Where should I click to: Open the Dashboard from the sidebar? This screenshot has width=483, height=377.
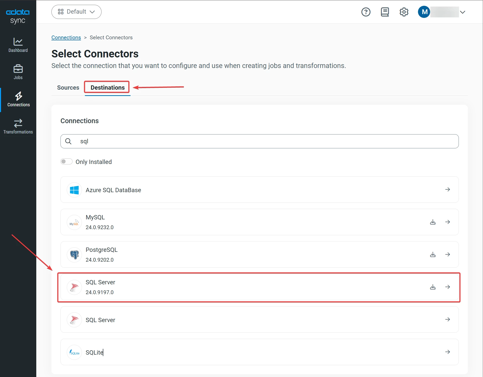tap(18, 45)
